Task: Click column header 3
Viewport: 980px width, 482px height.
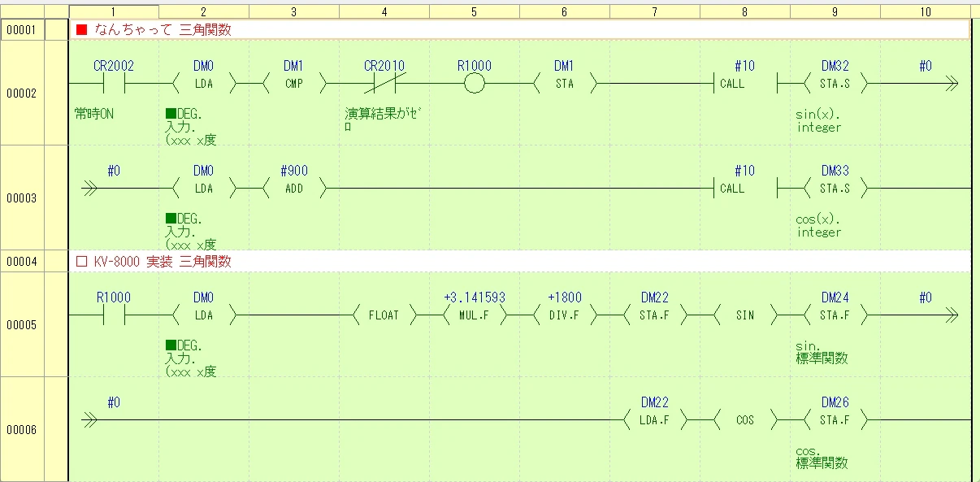Action: pos(293,11)
